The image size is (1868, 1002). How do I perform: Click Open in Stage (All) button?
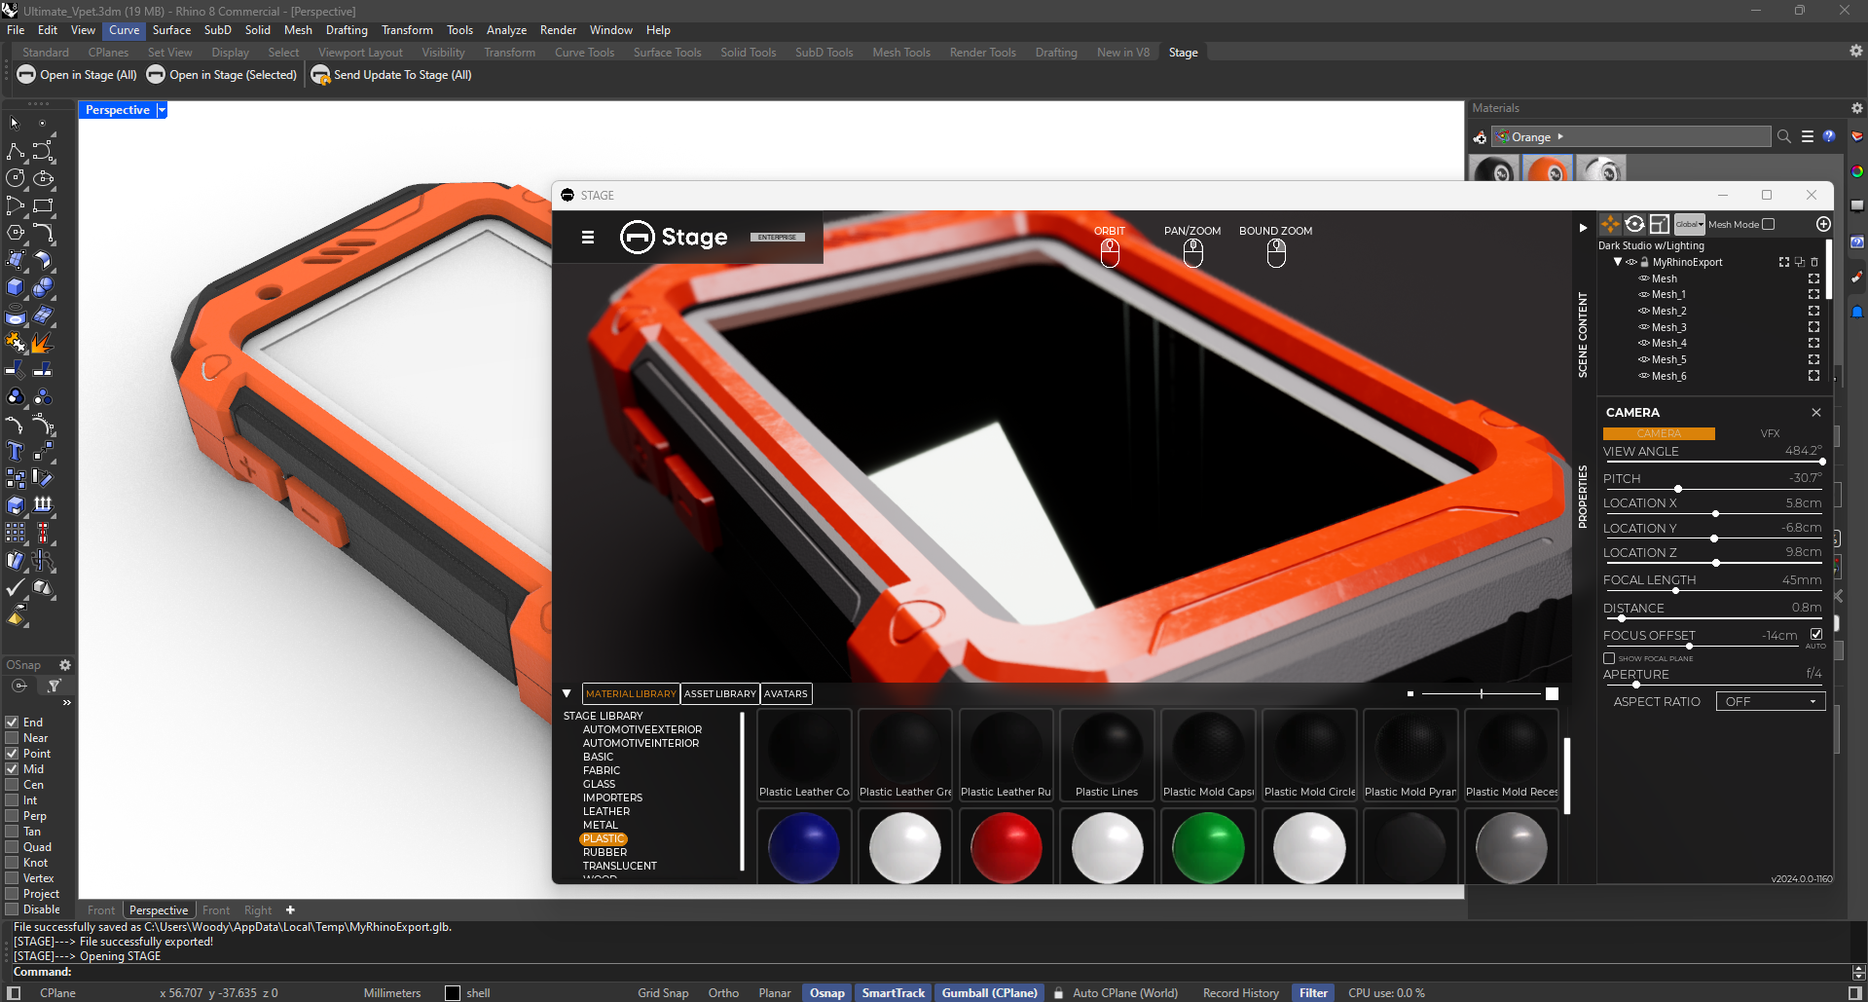pos(77,75)
